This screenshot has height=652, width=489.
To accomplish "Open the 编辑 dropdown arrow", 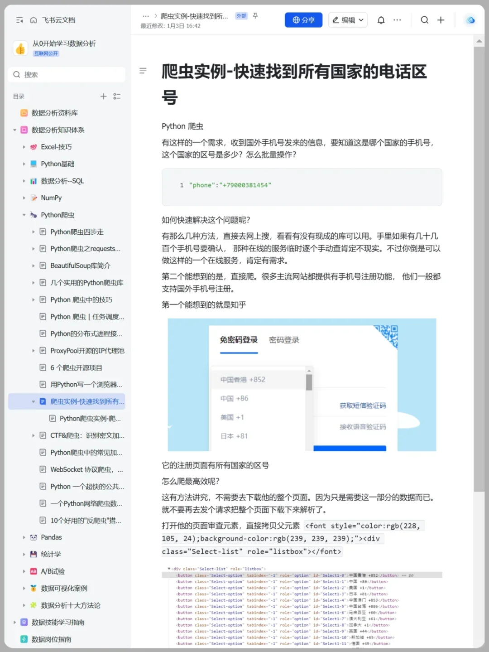I will click(x=361, y=20).
